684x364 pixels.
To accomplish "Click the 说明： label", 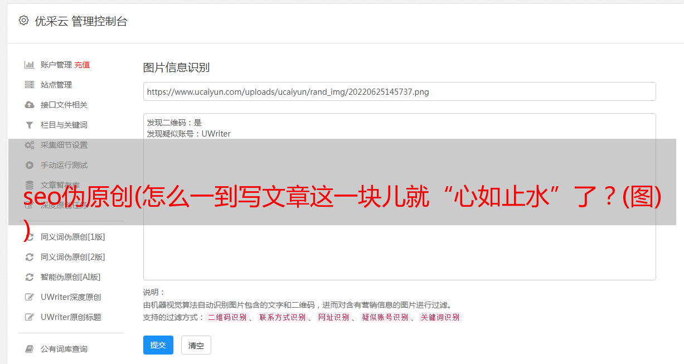I will (x=154, y=292).
